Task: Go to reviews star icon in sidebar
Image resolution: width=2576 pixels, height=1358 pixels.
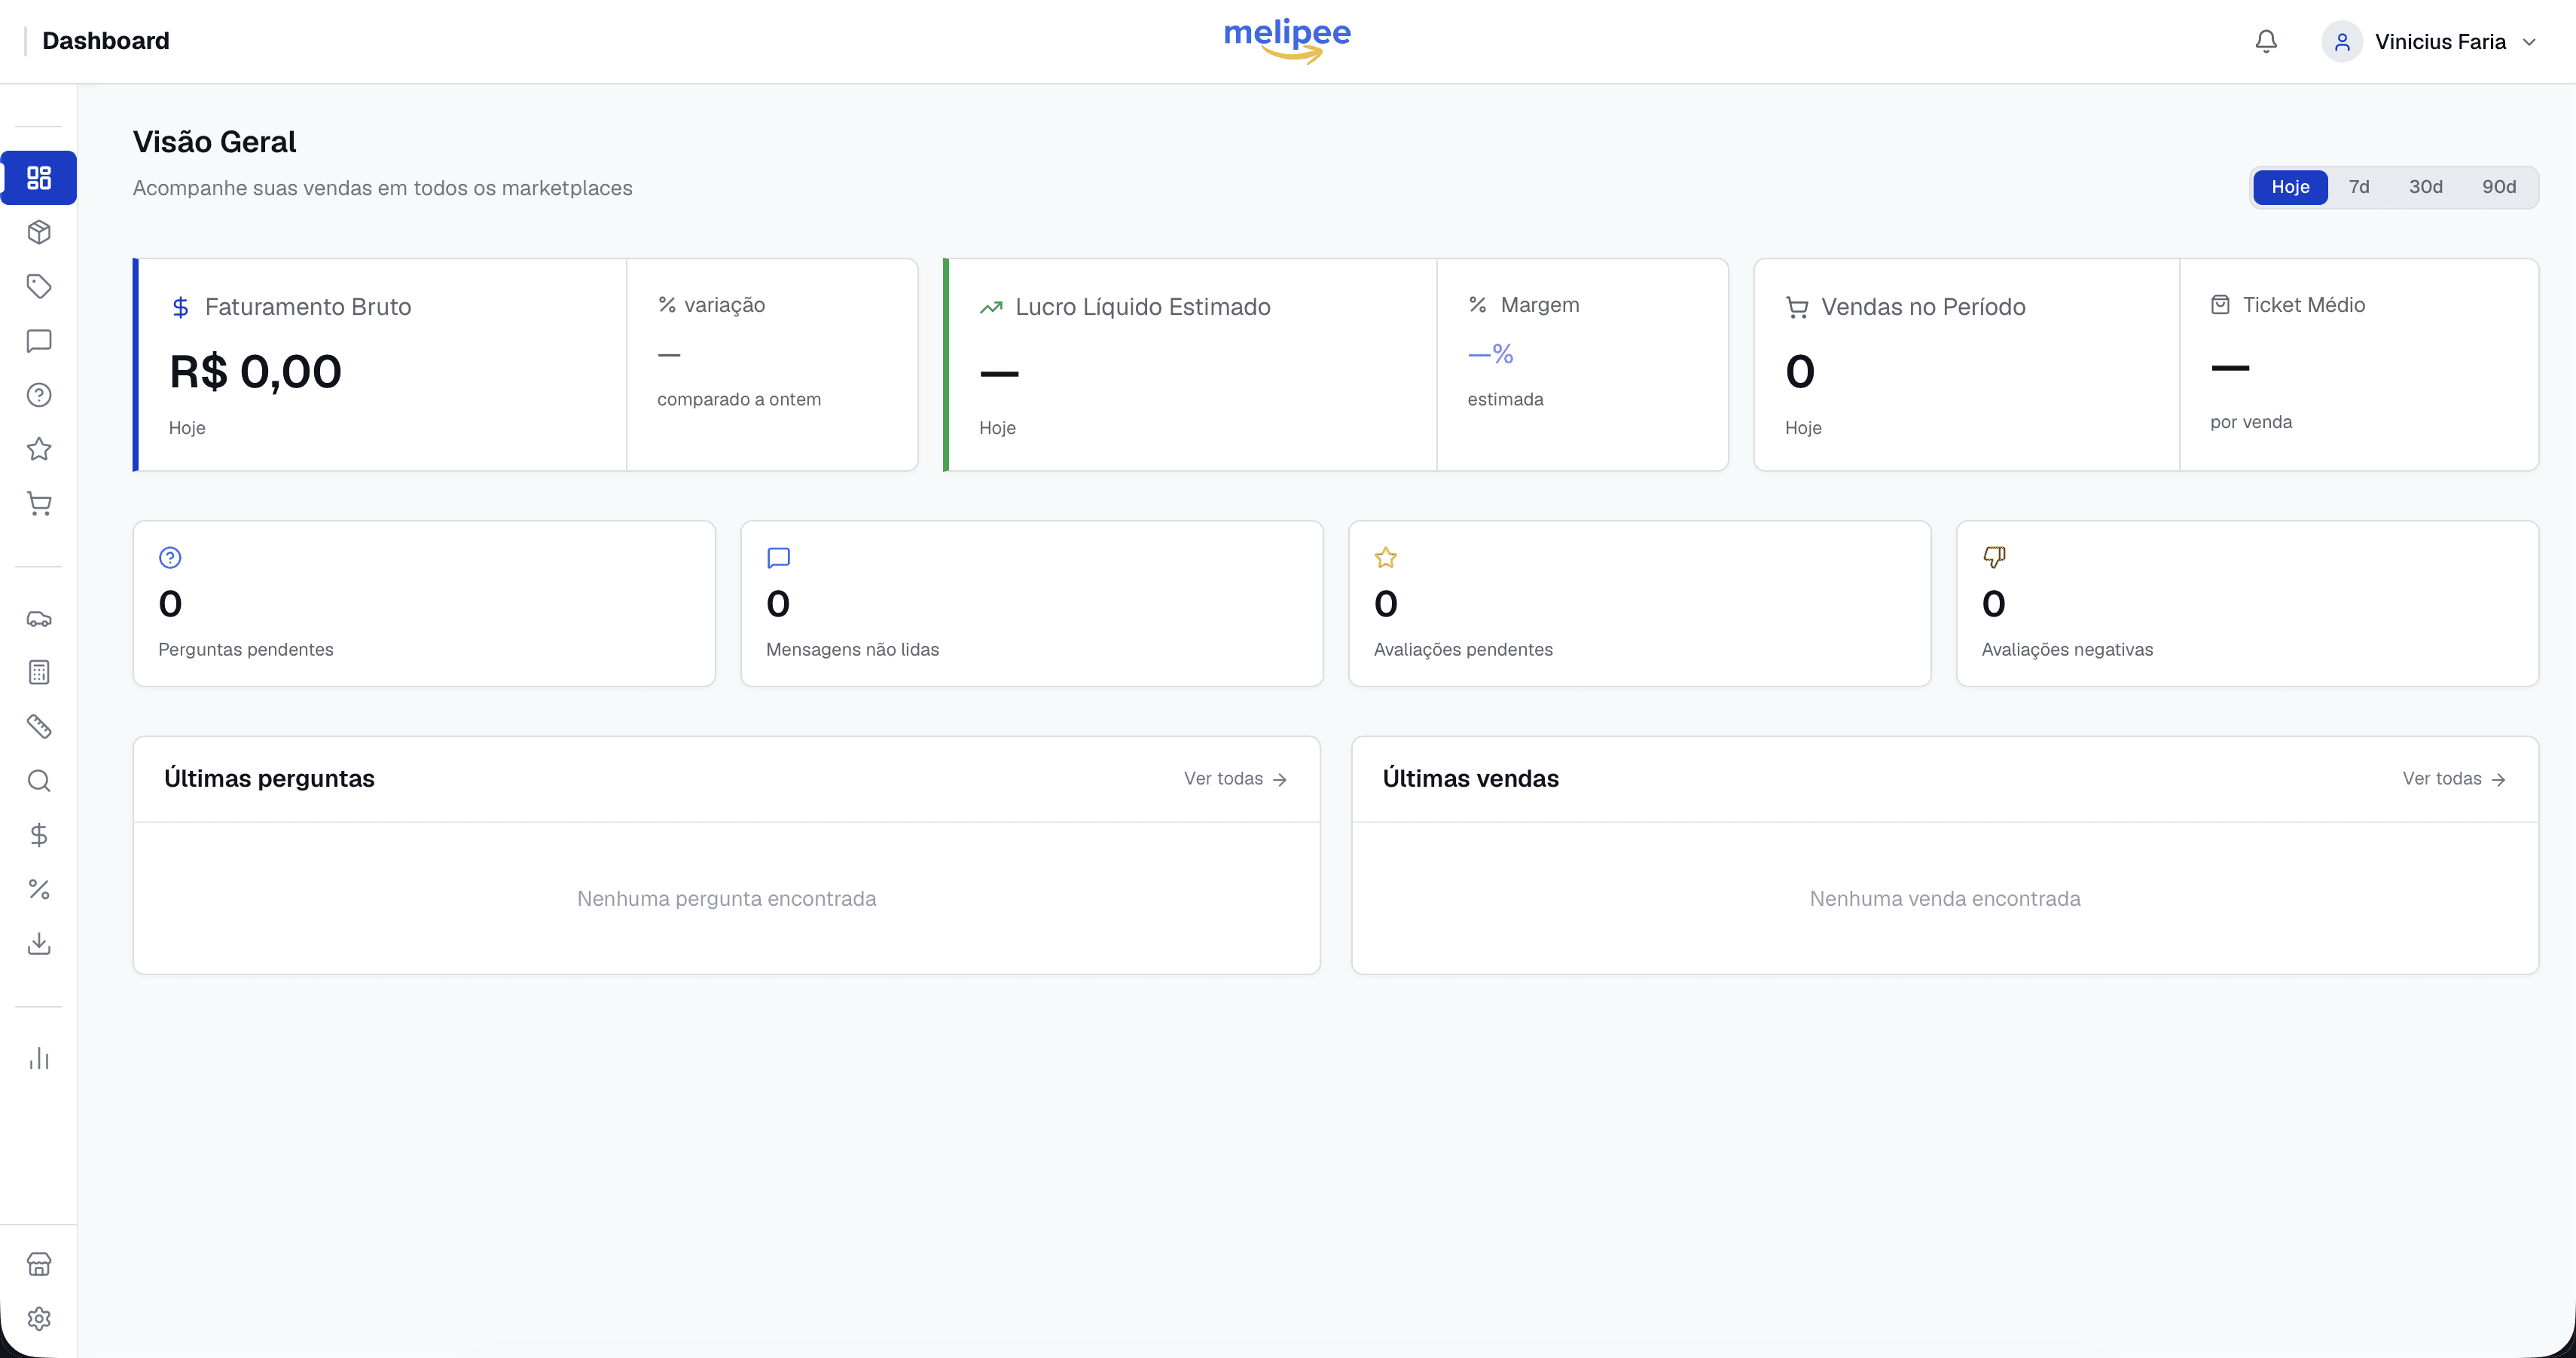Action: point(39,449)
